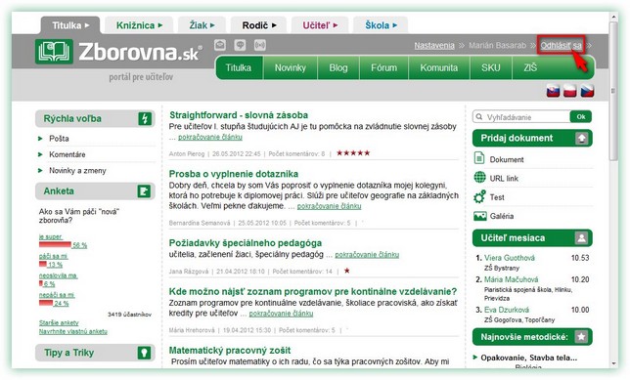This screenshot has width=630, height=380.
Task: Click the upload icon in Pridaj dokument
Action: pos(582,139)
